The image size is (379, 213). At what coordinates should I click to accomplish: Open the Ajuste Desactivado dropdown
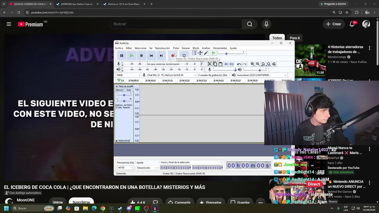(147, 168)
